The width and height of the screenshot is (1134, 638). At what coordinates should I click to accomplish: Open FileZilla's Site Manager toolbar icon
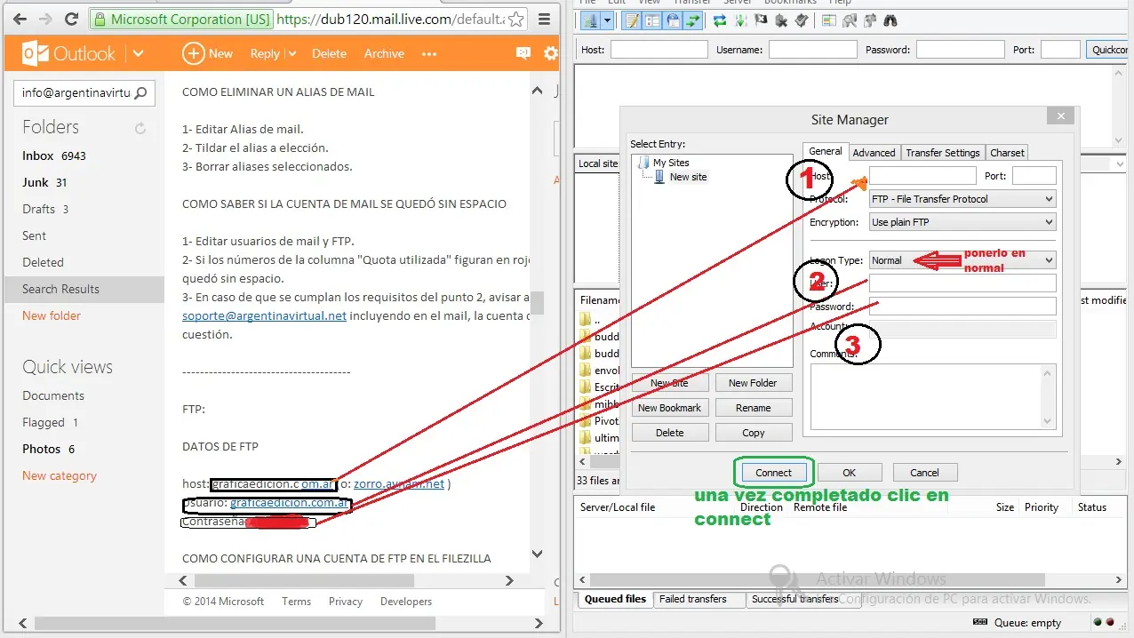pyautogui.click(x=588, y=20)
